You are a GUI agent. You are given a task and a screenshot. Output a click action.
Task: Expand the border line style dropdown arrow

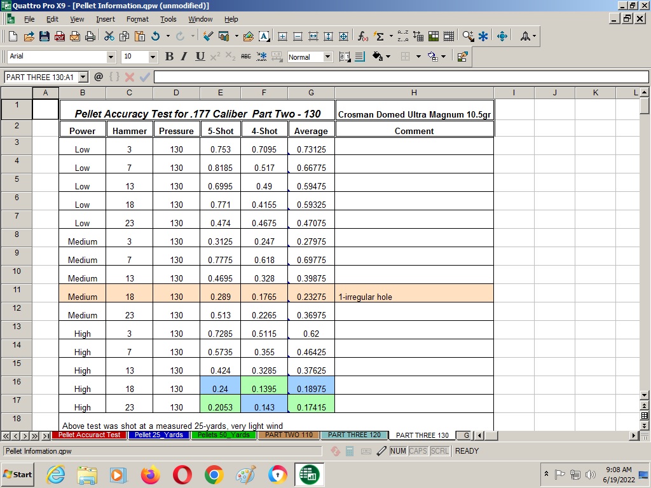coord(418,57)
